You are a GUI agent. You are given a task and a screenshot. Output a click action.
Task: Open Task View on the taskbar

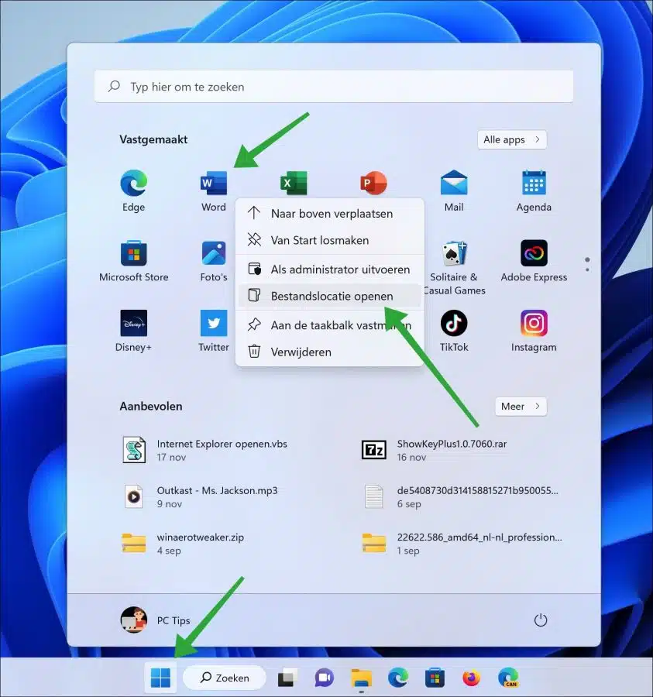(287, 678)
